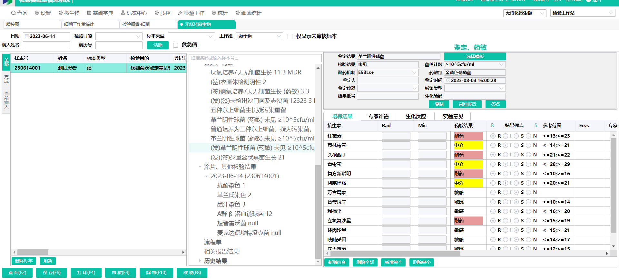This screenshot has width=619, height=279.
Task: Open the 统计 menu icon
Action: pyautogui.click(x=220, y=13)
